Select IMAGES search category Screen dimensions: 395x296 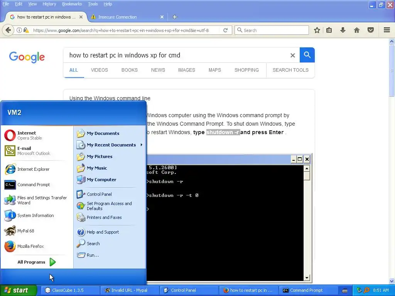click(x=186, y=70)
